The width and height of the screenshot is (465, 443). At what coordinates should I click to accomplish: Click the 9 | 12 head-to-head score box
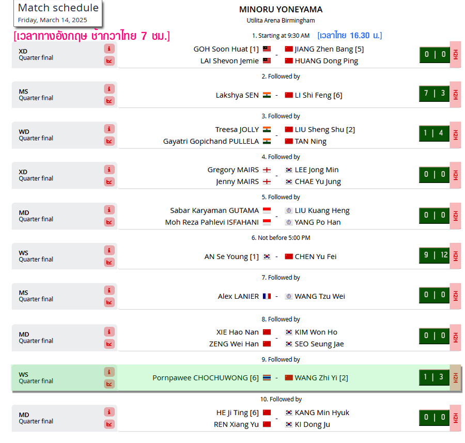434,255
